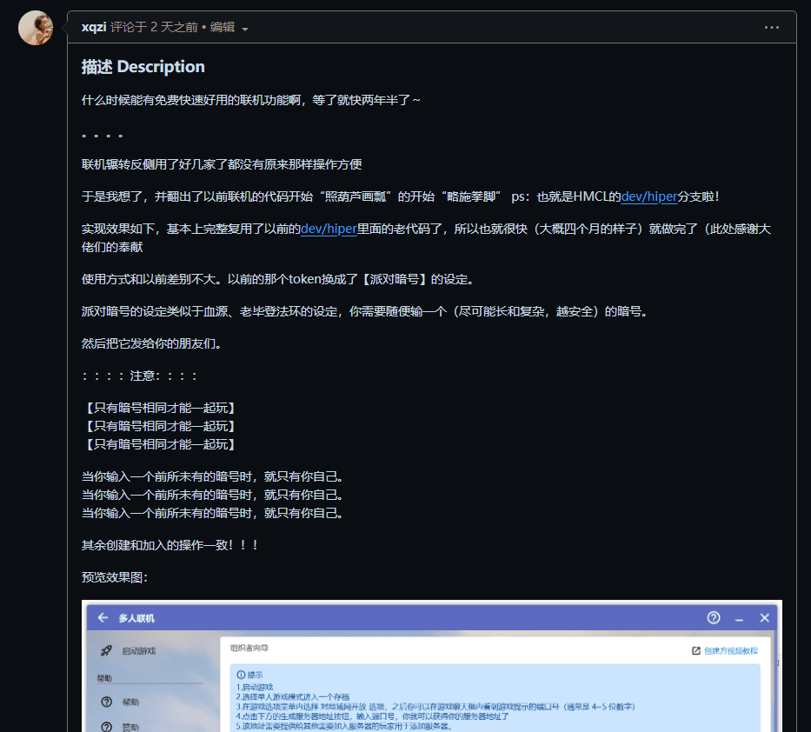Click the back arrow in 多人联机 window
This screenshot has height=732, width=811.
coord(103,618)
